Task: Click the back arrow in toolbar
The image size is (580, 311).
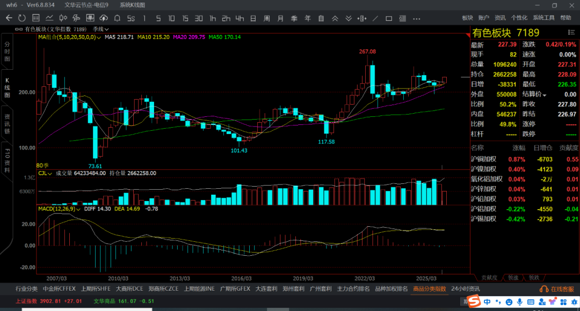Action: (x=9, y=18)
